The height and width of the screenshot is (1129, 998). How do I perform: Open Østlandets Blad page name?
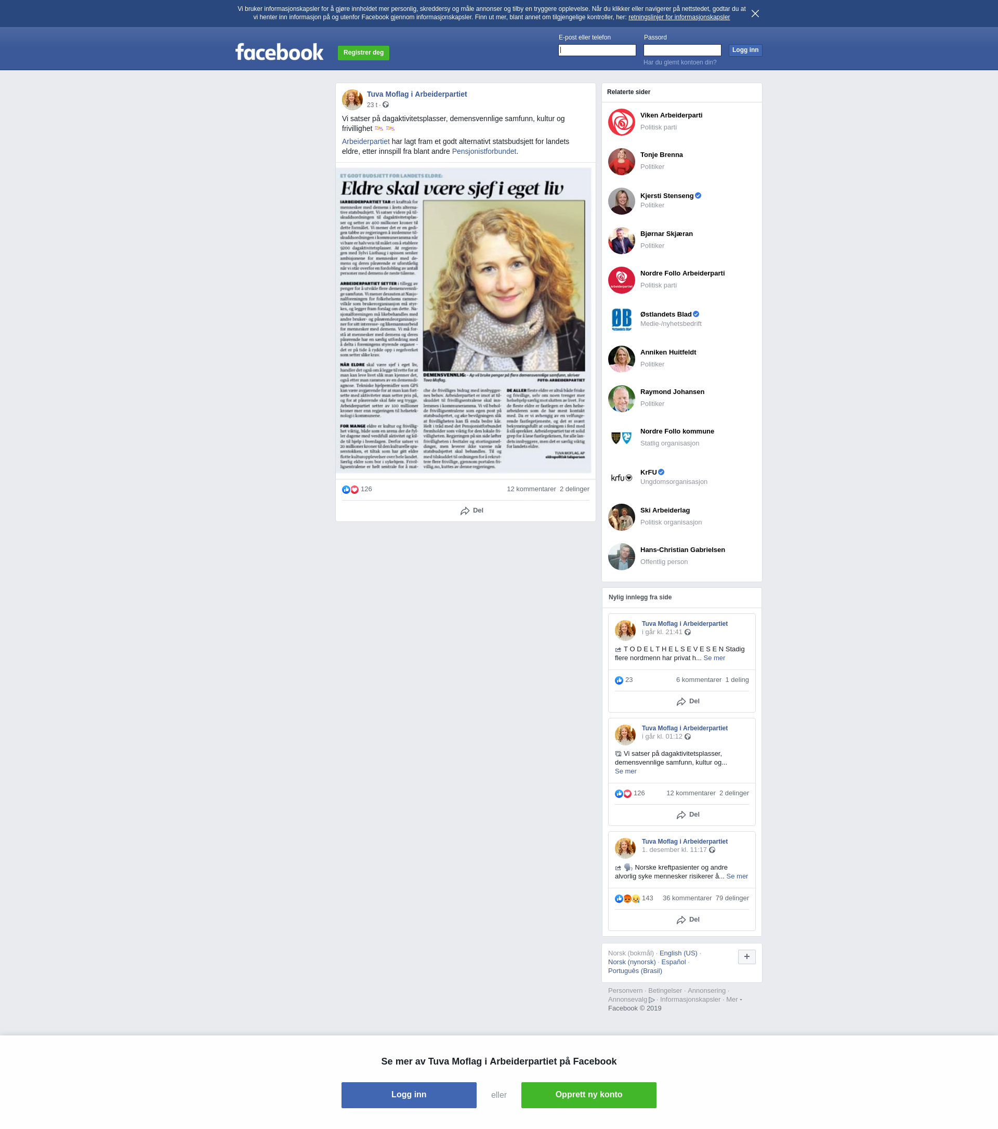[x=665, y=314]
